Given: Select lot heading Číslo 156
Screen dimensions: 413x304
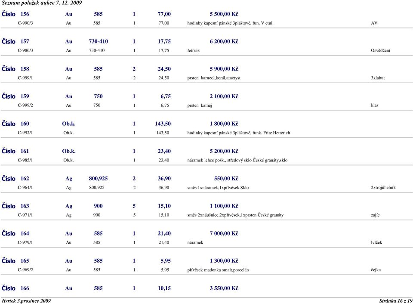Looking at the screenshot, I should click(x=15, y=14).
